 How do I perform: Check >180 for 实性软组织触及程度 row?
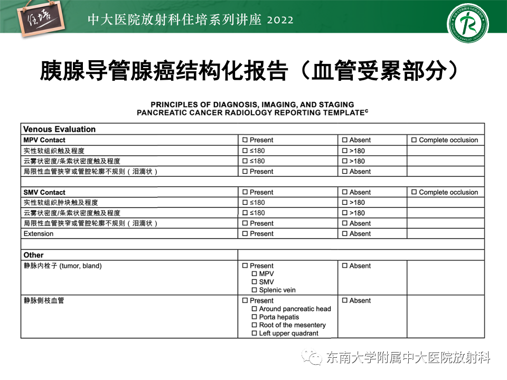(x=345, y=150)
